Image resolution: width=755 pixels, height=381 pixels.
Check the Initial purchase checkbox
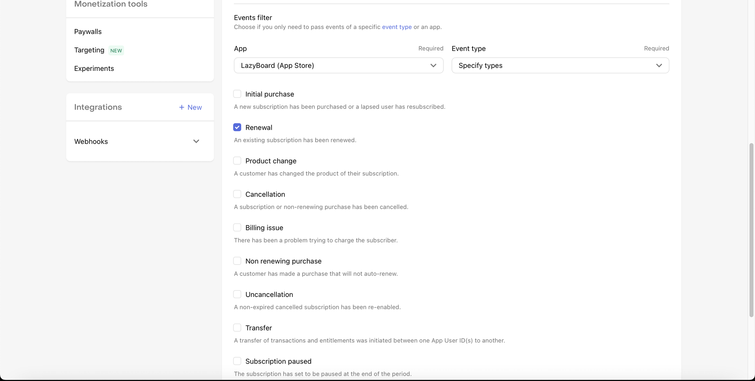point(237,94)
